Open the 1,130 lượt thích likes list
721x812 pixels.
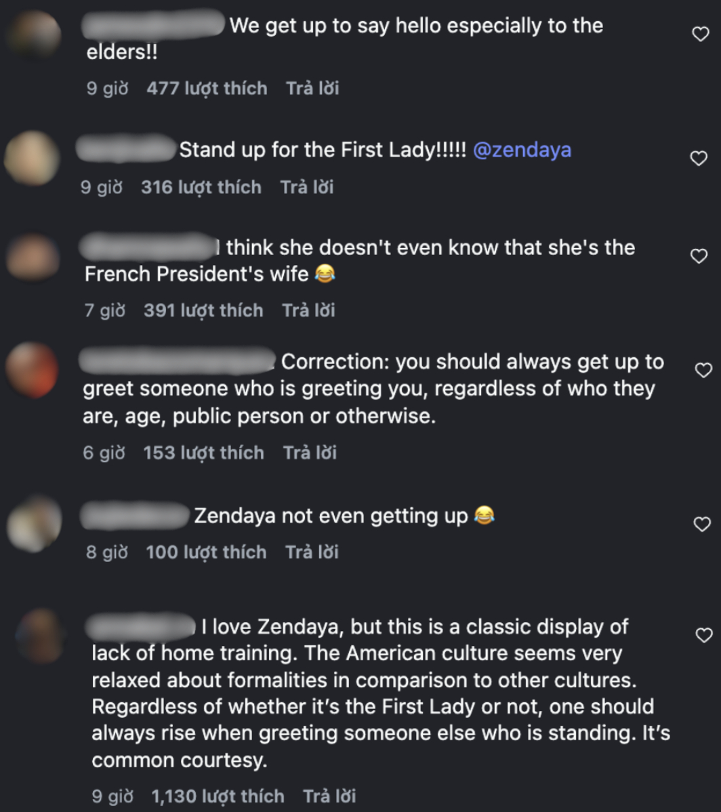click(x=218, y=796)
